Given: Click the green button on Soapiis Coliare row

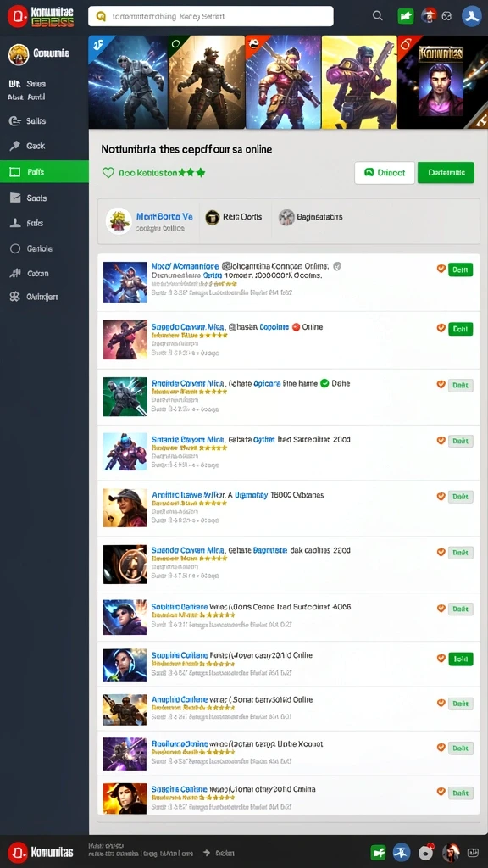Looking at the screenshot, I should (x=460, y=659).
